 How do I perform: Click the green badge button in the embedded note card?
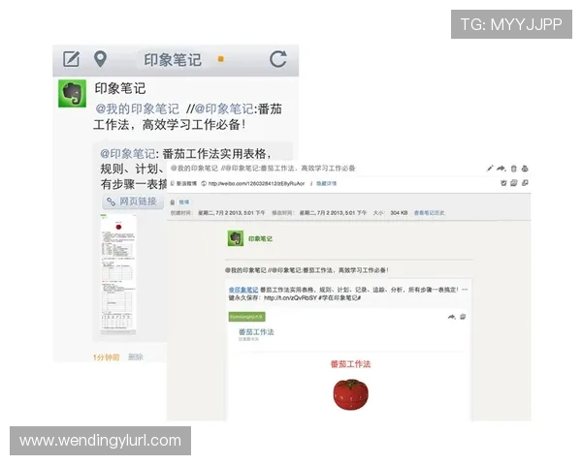tap(246, 317)
